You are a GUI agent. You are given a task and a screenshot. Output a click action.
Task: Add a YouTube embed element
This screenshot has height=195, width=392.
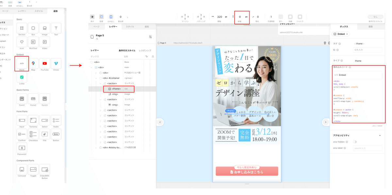pyautogui.click(x=44, y=63)
